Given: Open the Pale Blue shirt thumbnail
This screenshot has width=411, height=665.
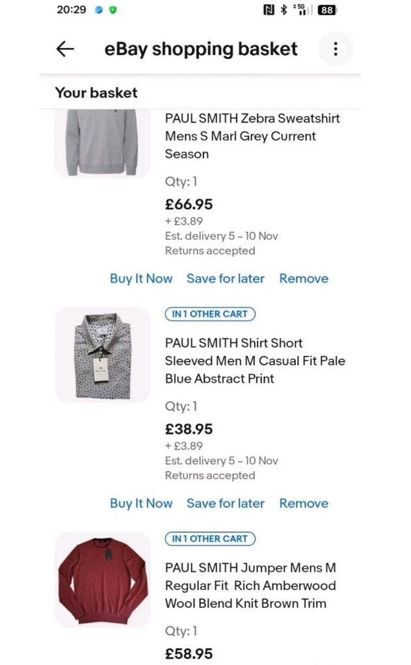Looking at the screenshot, I should (x=102, y=355).
